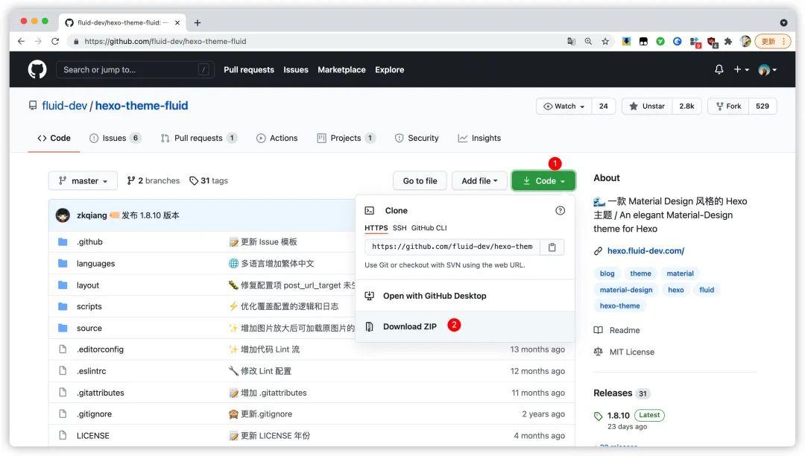Reload the page with the refresh icon
Viewport: 805px width, 456px height.
tap(55, 41)
